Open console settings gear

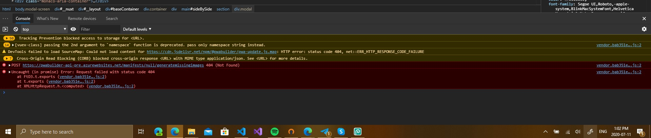[x=644, y=29]
